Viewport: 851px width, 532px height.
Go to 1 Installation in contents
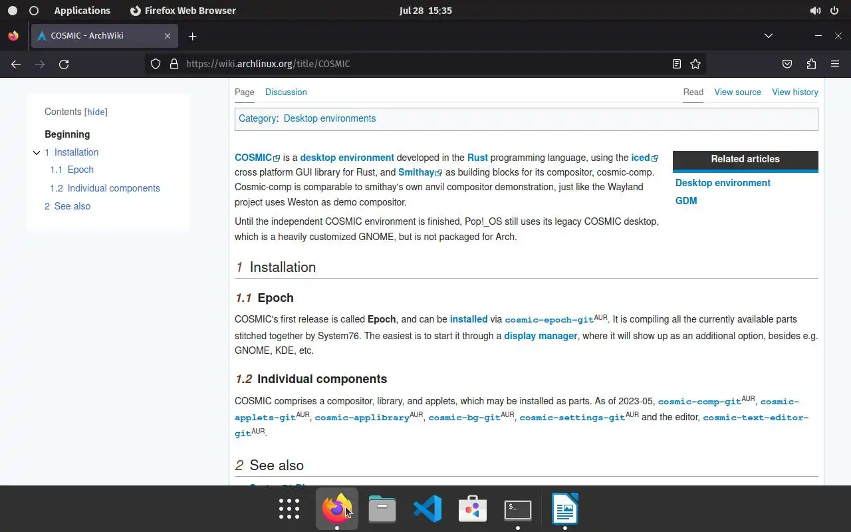tap(72, 152)
